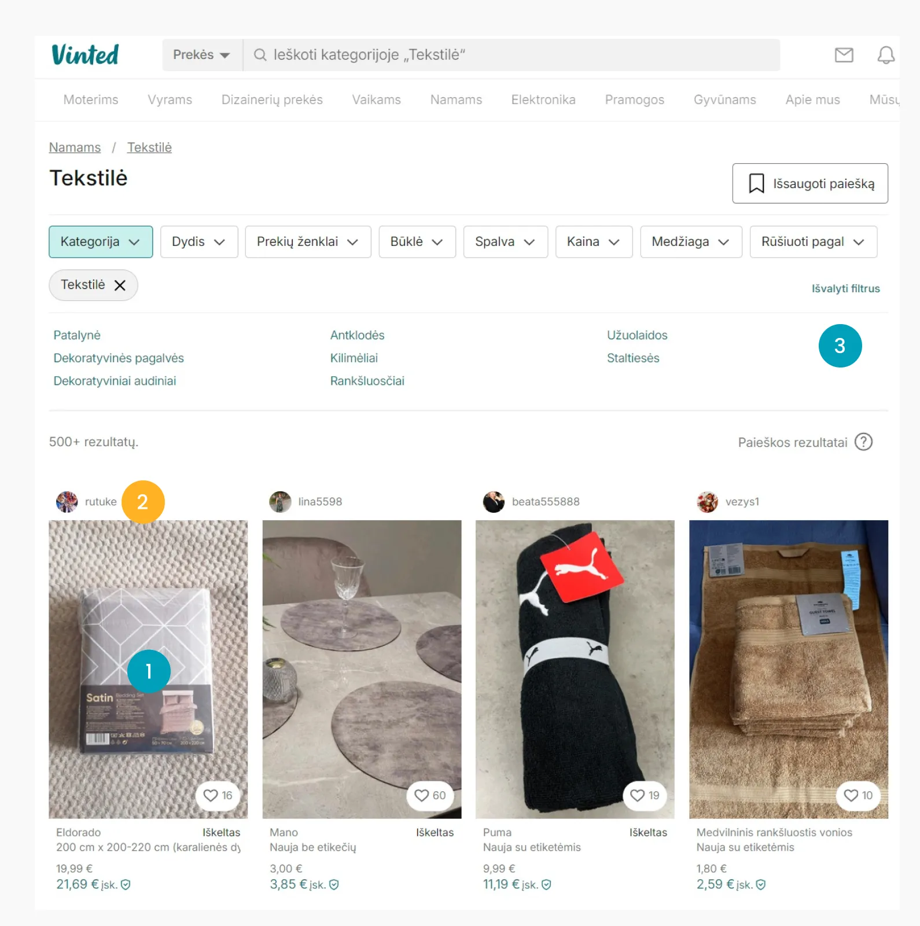Image resolution: width=920 pixels, height=926 pixels.
Task: Open the Prekės search type dropdown
Action: (x=202, y=55)
